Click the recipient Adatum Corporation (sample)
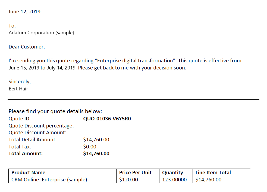Screen dimensions: 267x192 tap(41, 33)
